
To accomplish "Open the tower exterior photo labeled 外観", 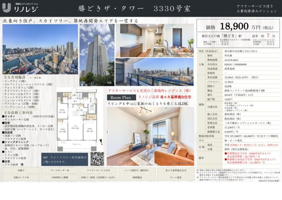I will [x=97, y=55].
